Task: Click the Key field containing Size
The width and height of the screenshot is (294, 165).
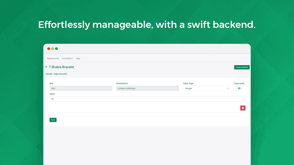Action: coord(81,88)
